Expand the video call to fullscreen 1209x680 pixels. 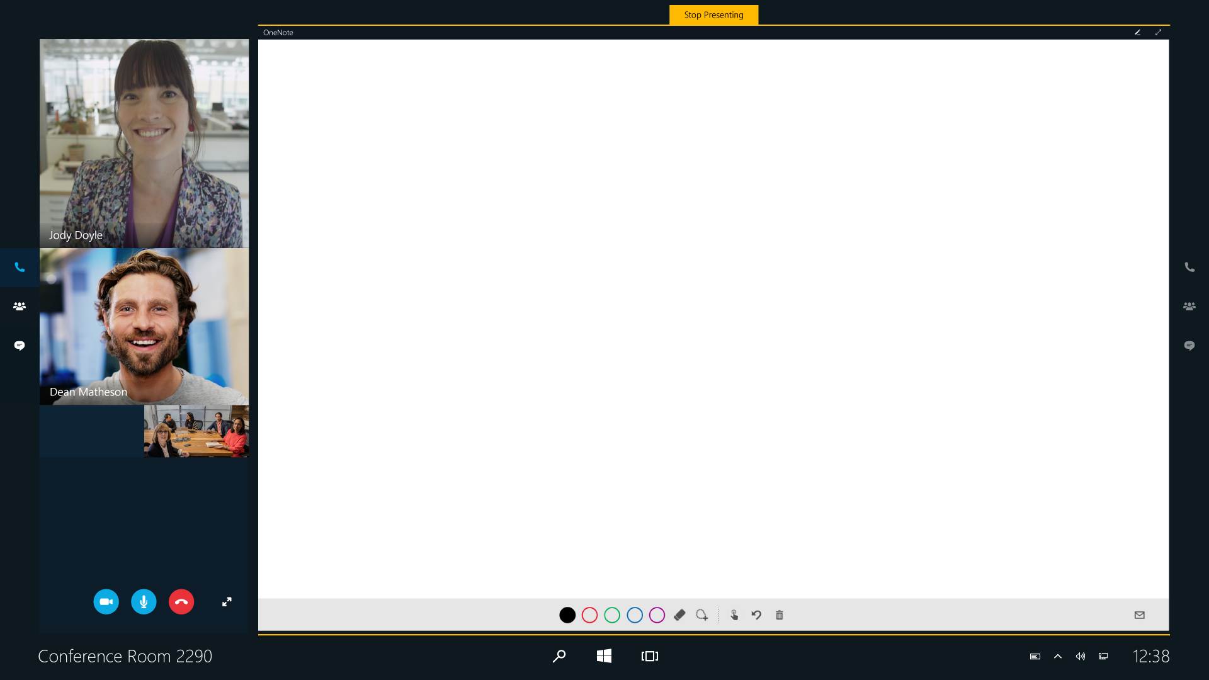coord(227,602)
